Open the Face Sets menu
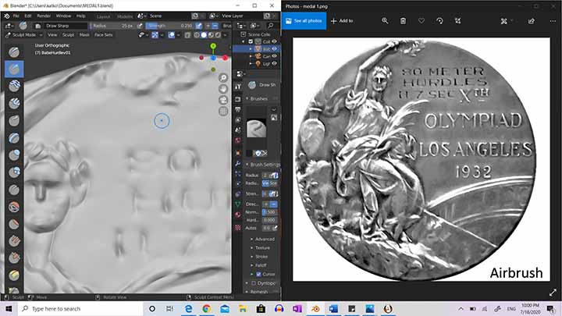 (103, 34)
